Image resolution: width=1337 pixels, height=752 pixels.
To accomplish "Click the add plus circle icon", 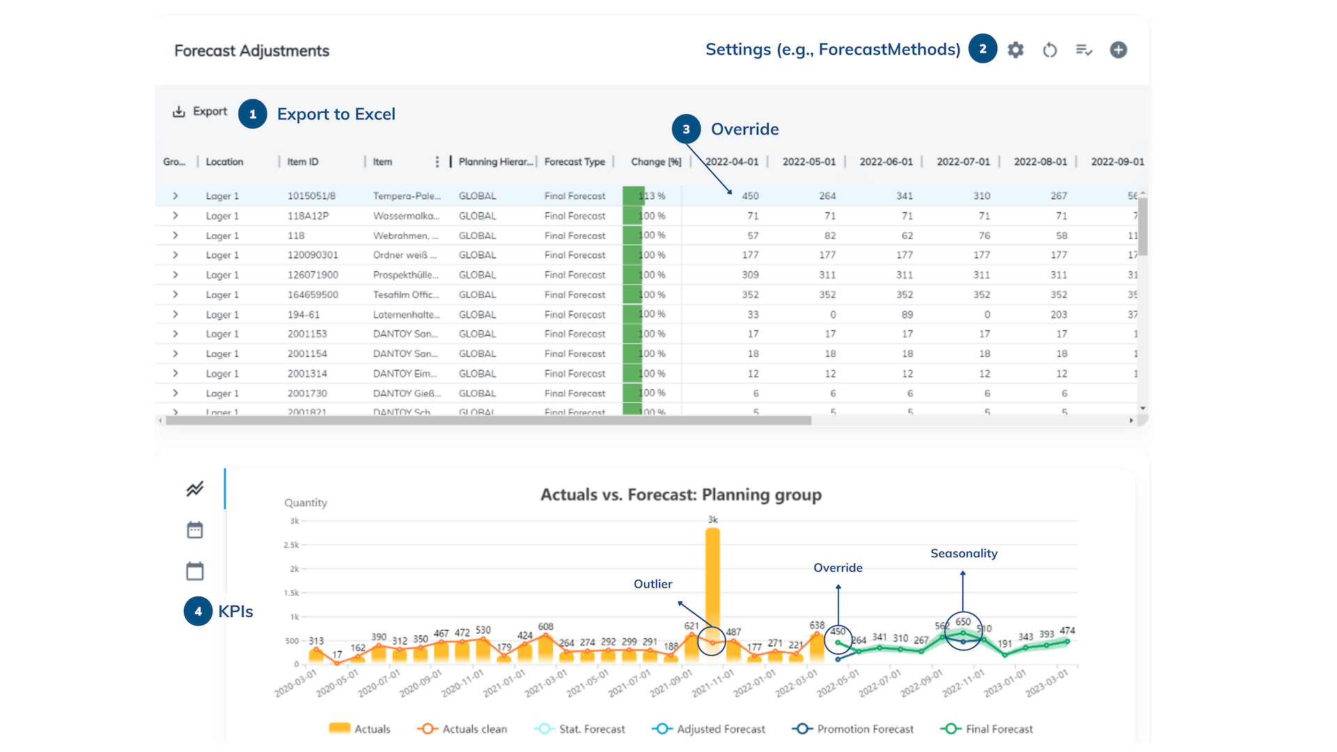I will [1118, 50].
